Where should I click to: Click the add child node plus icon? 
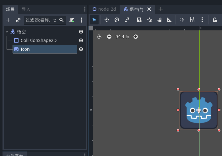coord(8,20)
